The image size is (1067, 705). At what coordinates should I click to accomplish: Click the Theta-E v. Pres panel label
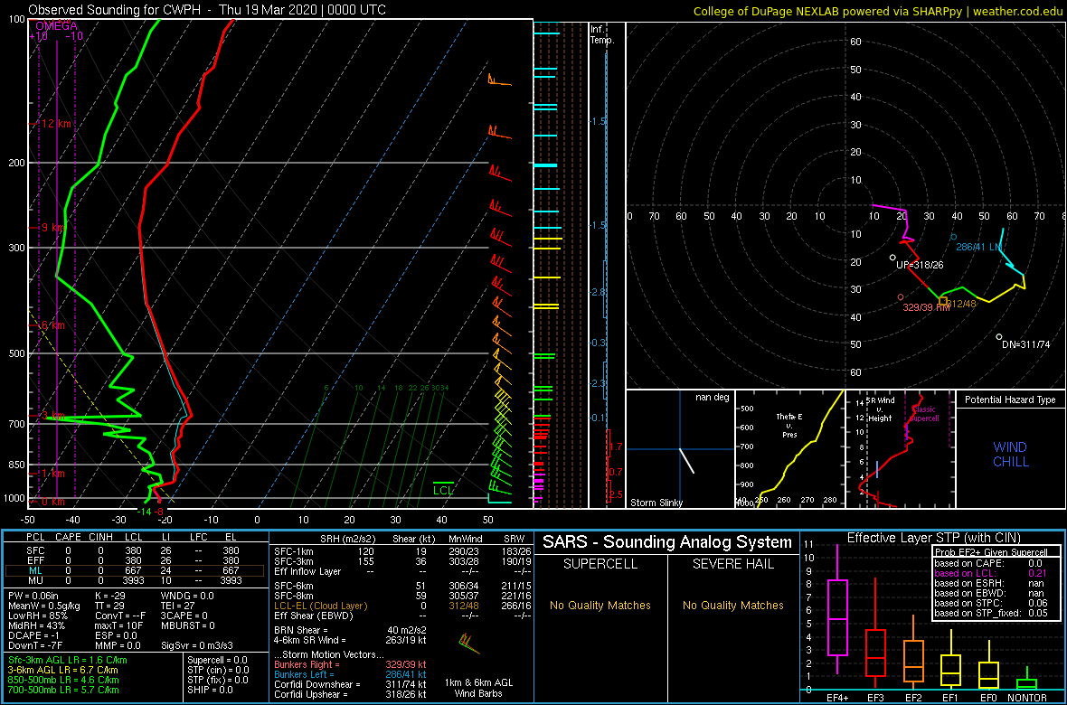pos(789,426)
